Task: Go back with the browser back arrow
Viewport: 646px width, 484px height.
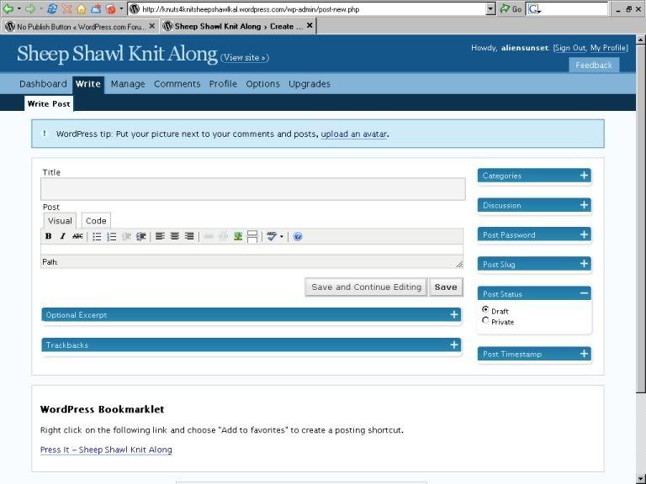Action: tap(8, 8)
